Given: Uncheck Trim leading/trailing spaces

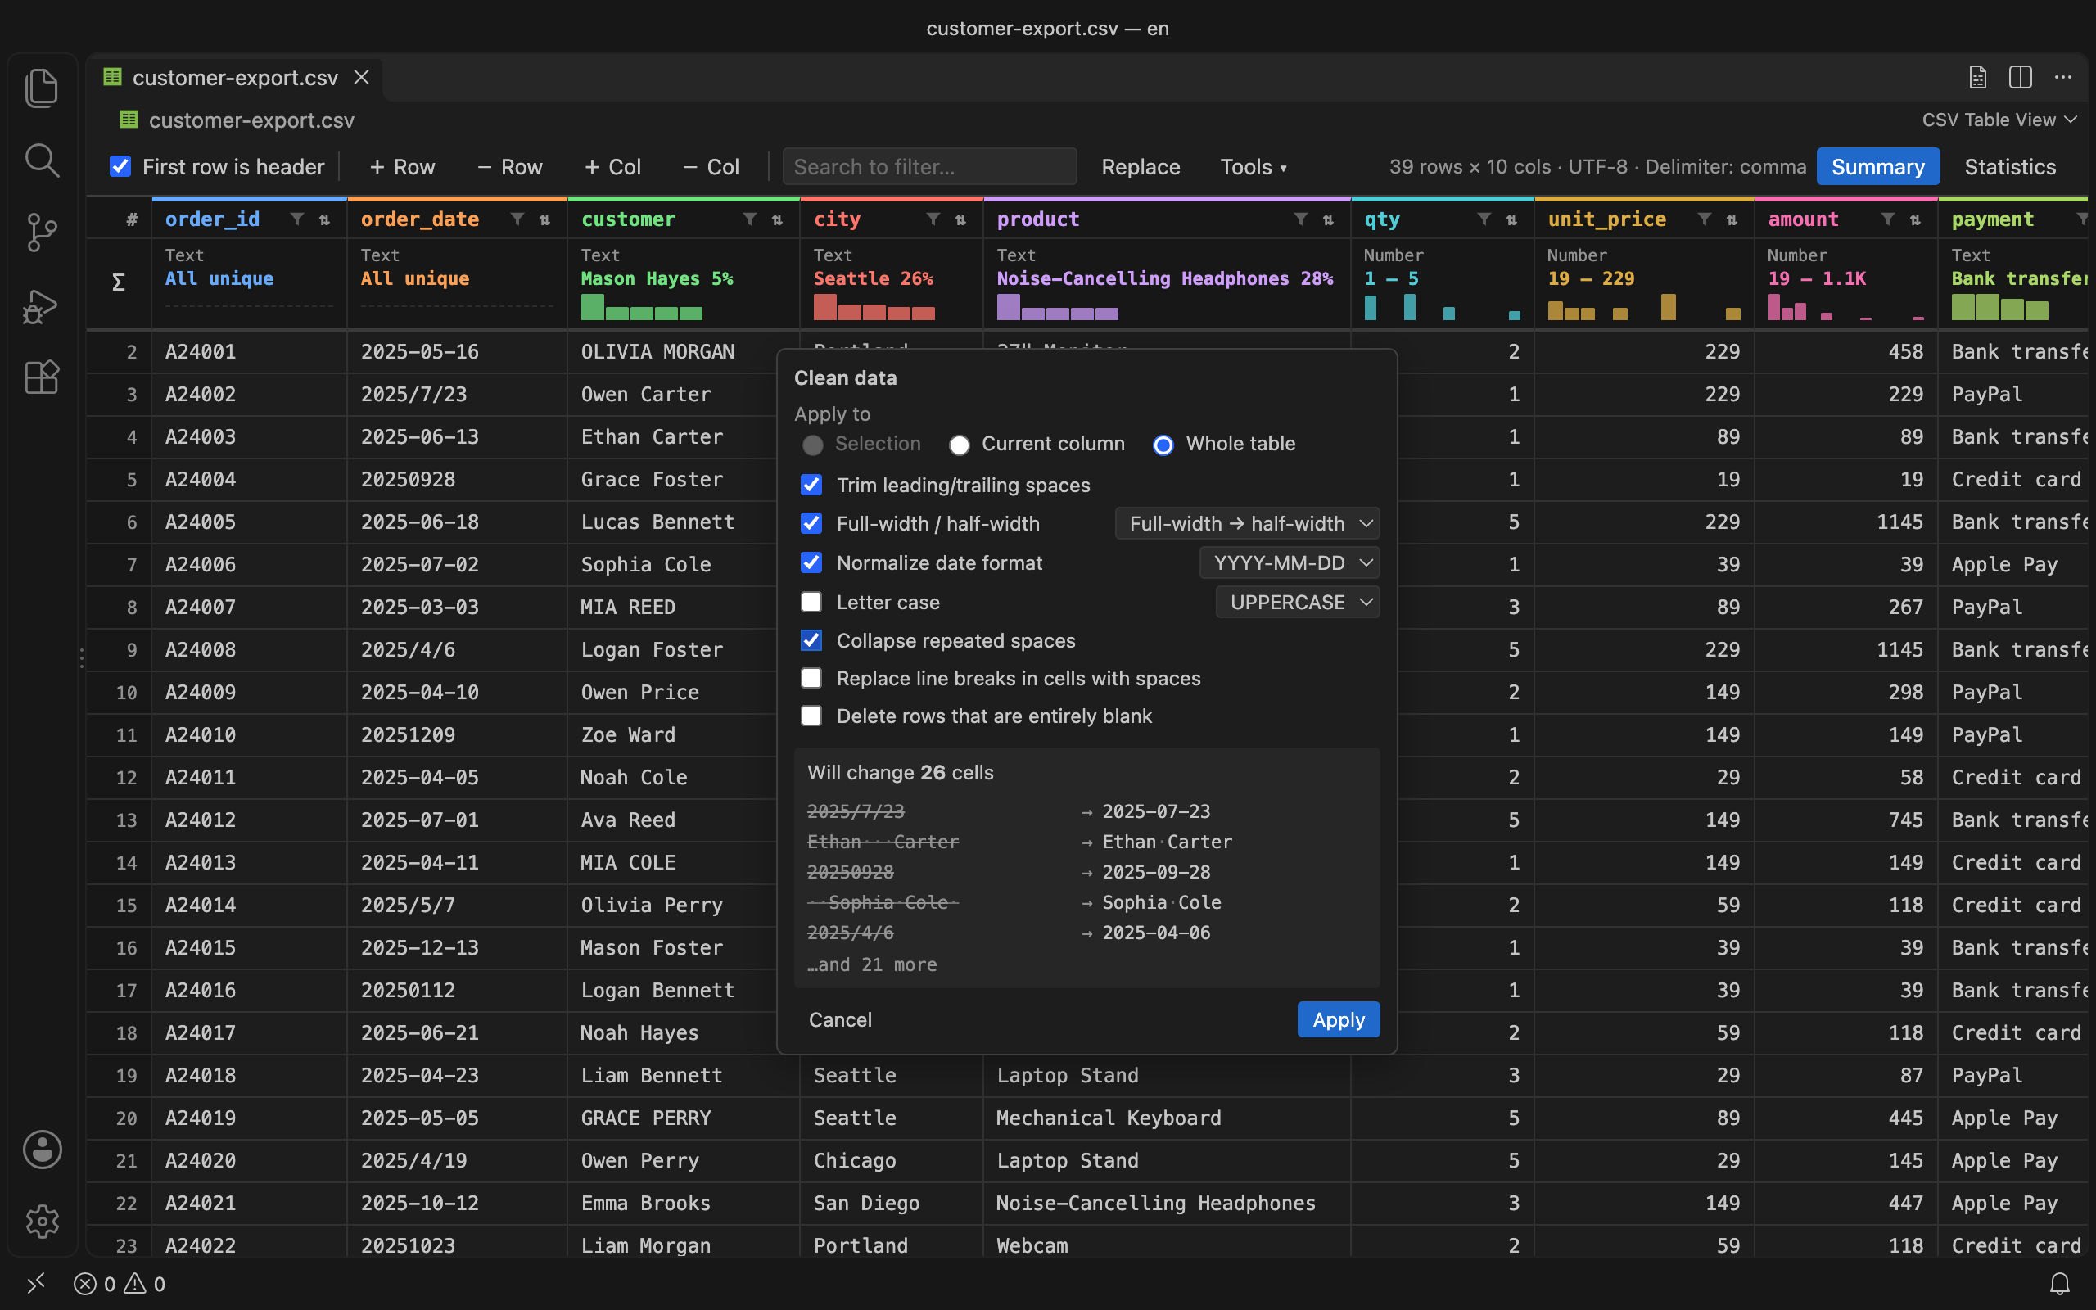Looking at the screenshot, I should [x=811, y=485].
